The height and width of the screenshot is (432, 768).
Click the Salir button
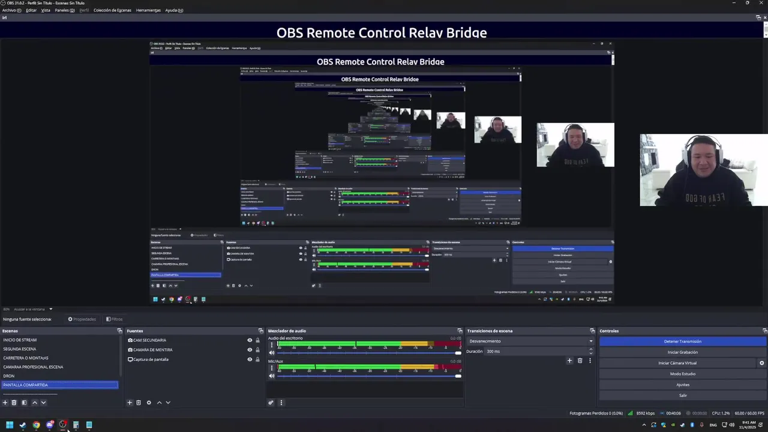pos(683,395)
